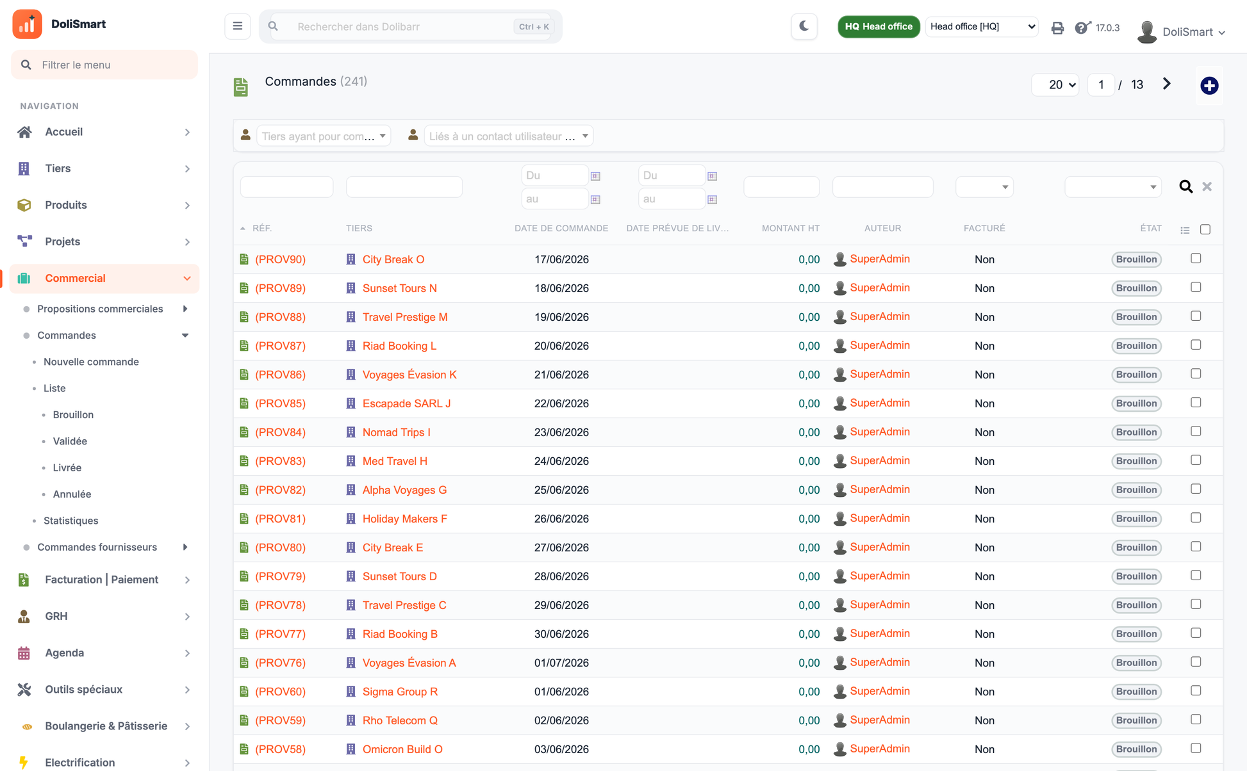The height and width of the screenshot is (771, 1247).
Task: Open calendar for delivery date Du field
Action: tap(712, 176)
